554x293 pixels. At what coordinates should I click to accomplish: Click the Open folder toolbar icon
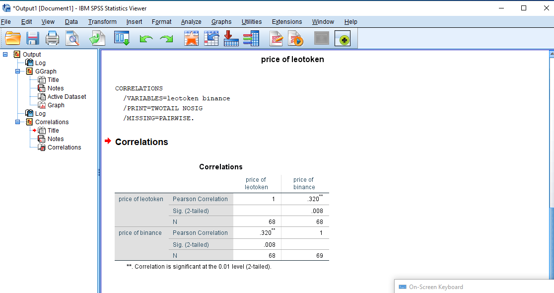[13, 38]
